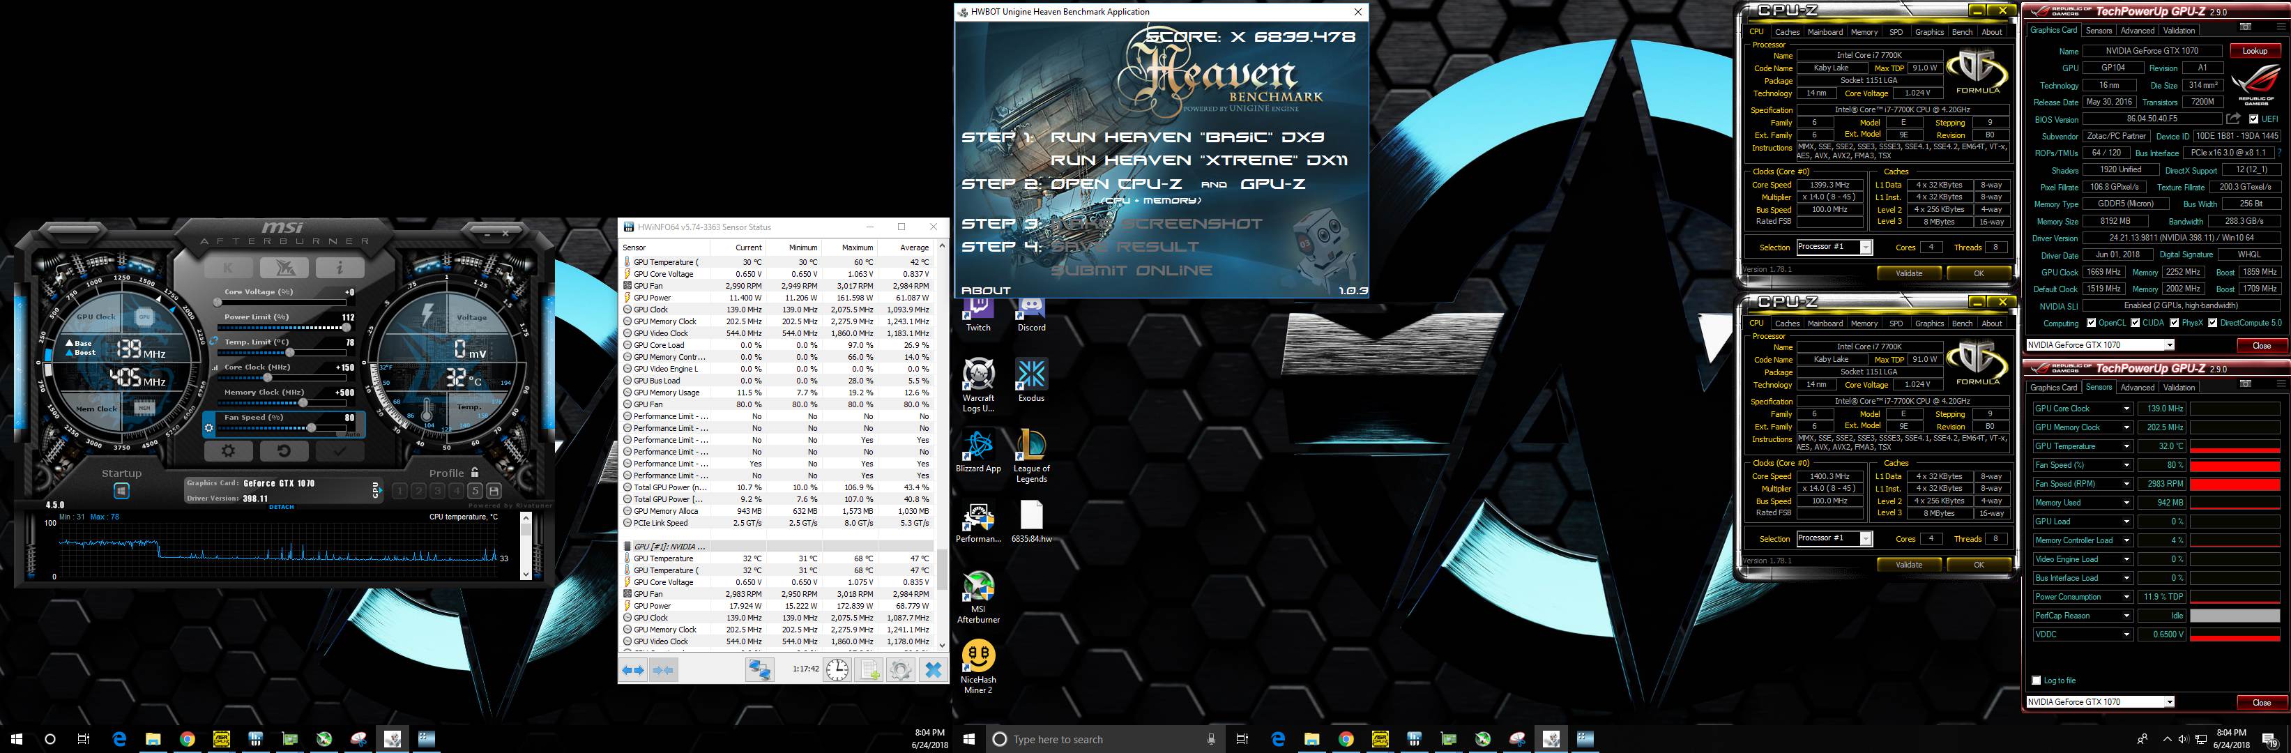The height and width of the screenshot is (753, 2291).
Task: Save profile using floppy disk icon
Action: pos(494,491)
